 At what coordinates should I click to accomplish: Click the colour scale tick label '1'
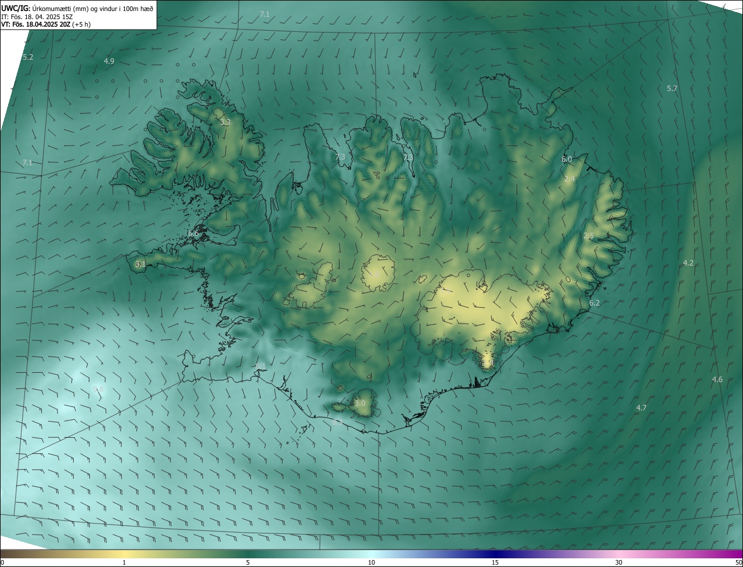tap(124, 563)
